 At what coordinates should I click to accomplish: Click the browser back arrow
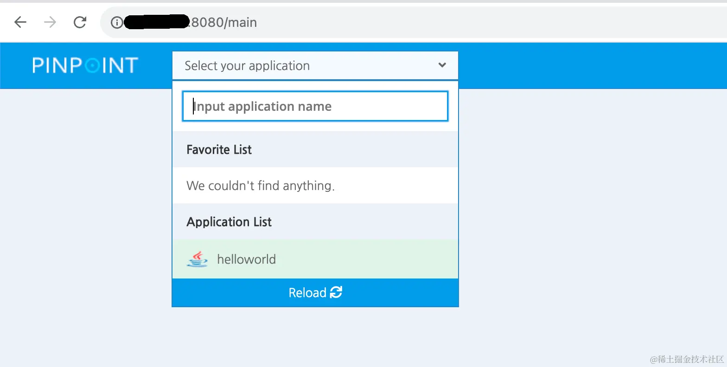pos(20,22)
